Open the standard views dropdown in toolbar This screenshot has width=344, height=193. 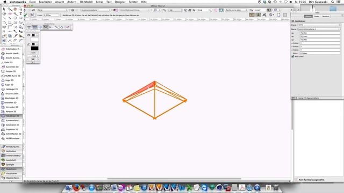click(x=236, y=10)
